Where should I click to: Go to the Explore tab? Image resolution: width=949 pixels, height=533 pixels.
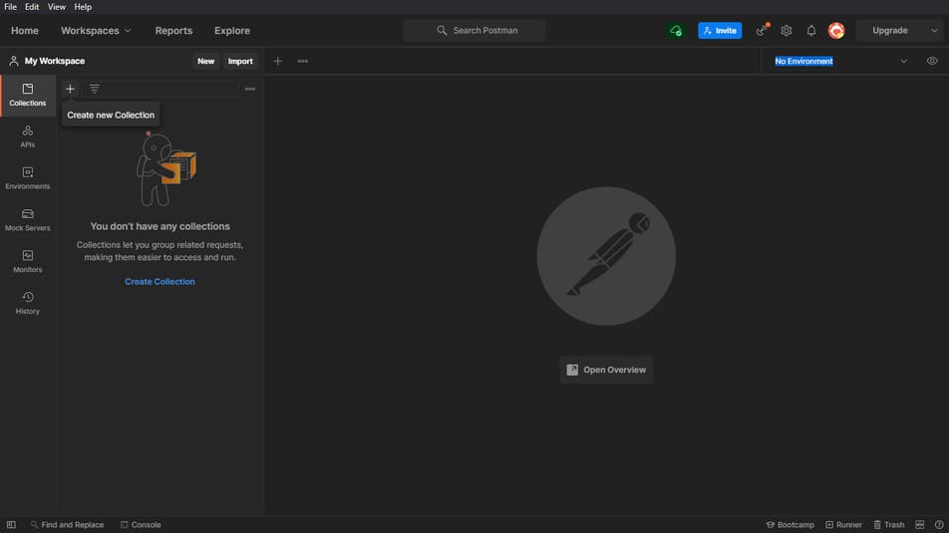(232, 30)
